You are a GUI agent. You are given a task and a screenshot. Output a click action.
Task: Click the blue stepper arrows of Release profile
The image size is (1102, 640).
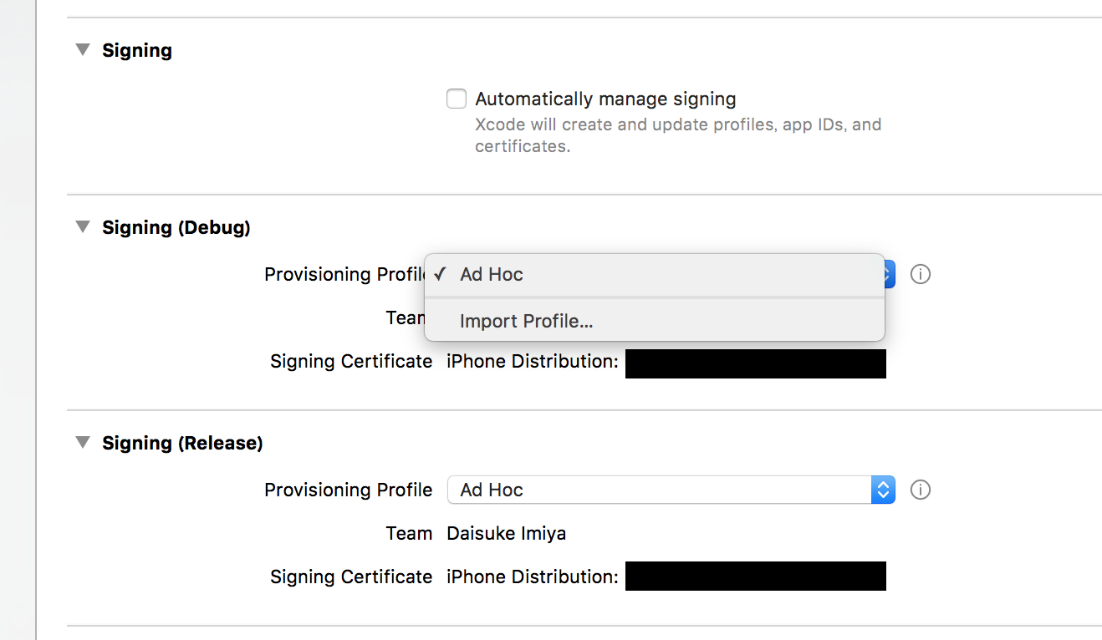(883, 490)
